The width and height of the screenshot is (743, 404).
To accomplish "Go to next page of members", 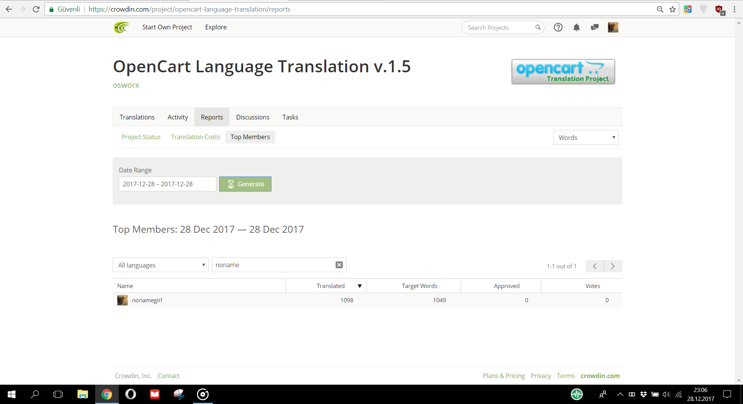I will tap(613, 266).
